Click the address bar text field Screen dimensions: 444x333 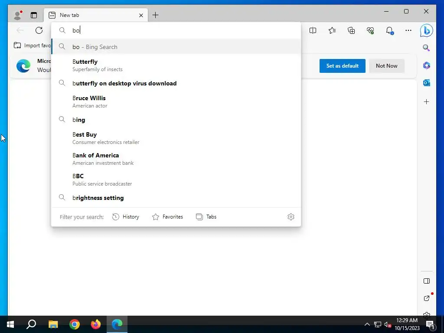point(176,30)
